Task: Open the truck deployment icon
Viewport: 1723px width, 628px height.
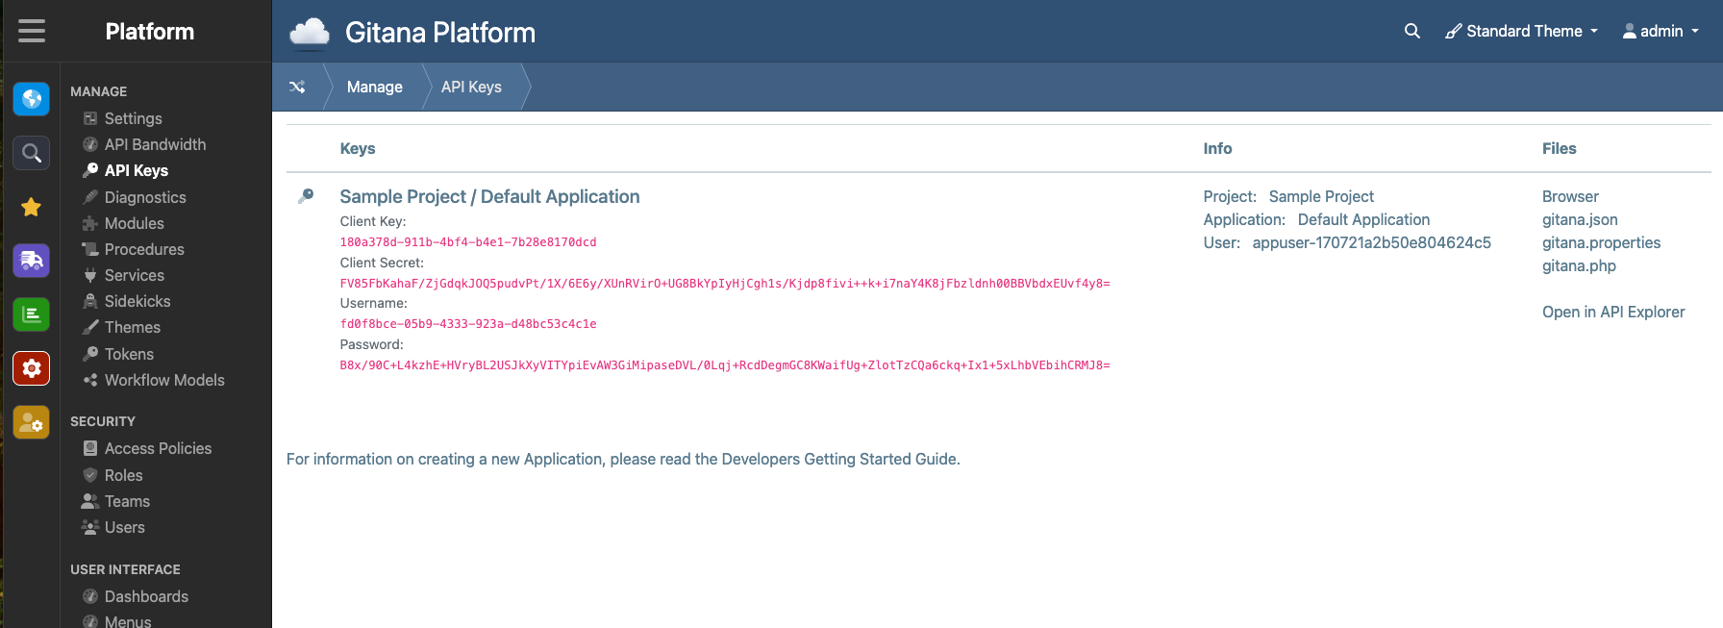Action: (32, 261)
